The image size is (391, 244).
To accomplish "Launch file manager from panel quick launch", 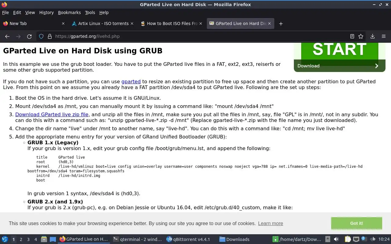I will point(44,239).
